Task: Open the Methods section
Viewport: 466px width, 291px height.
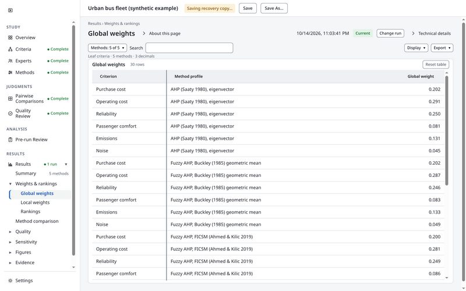Action: [x=24, y=72]
